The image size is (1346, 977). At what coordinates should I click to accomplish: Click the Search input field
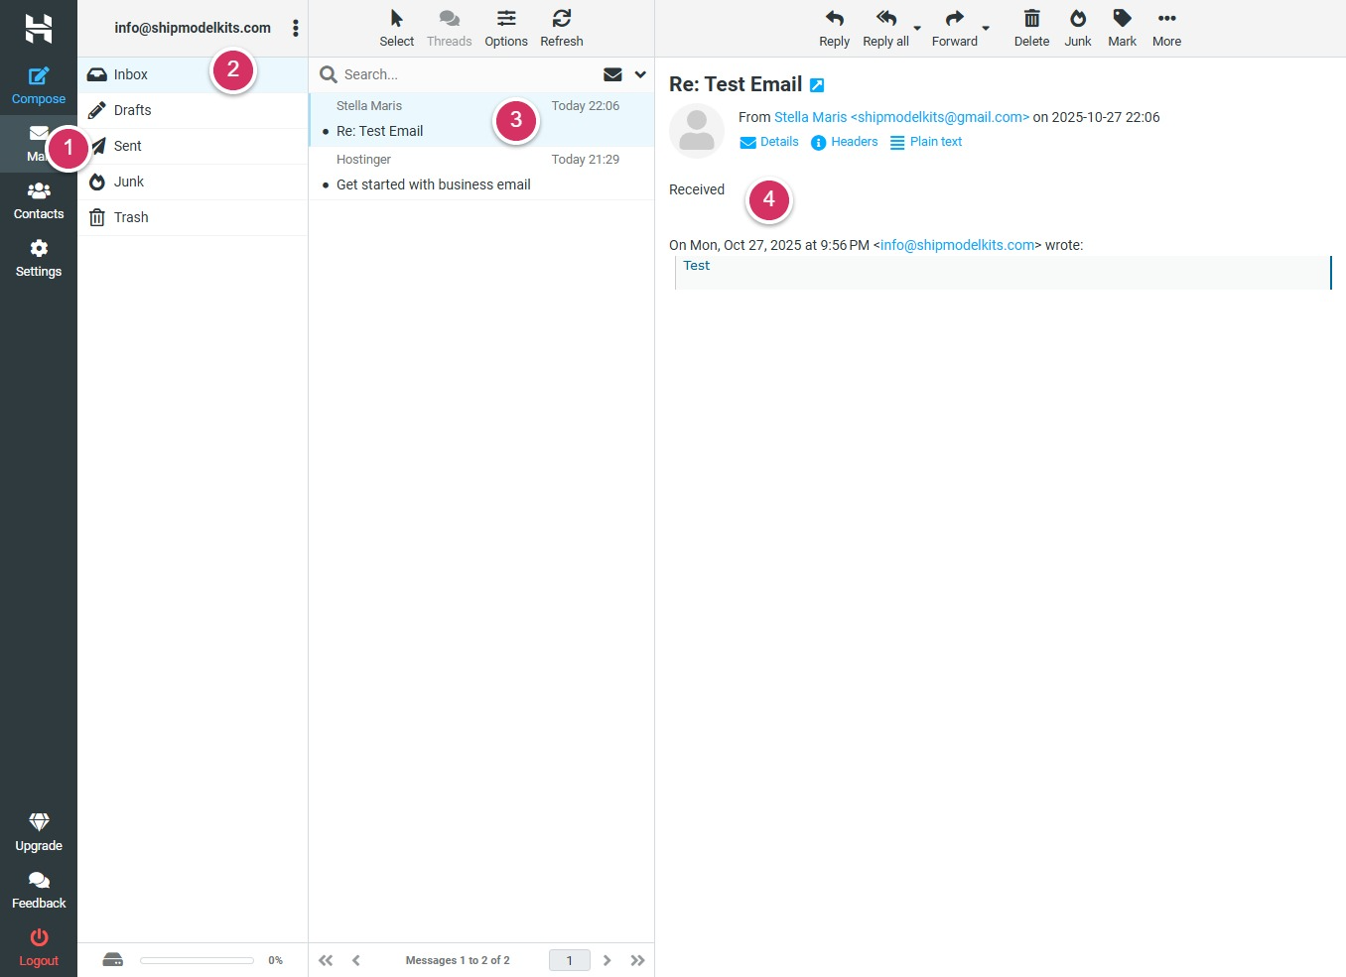pyautogui.click(x=467, y=74)
